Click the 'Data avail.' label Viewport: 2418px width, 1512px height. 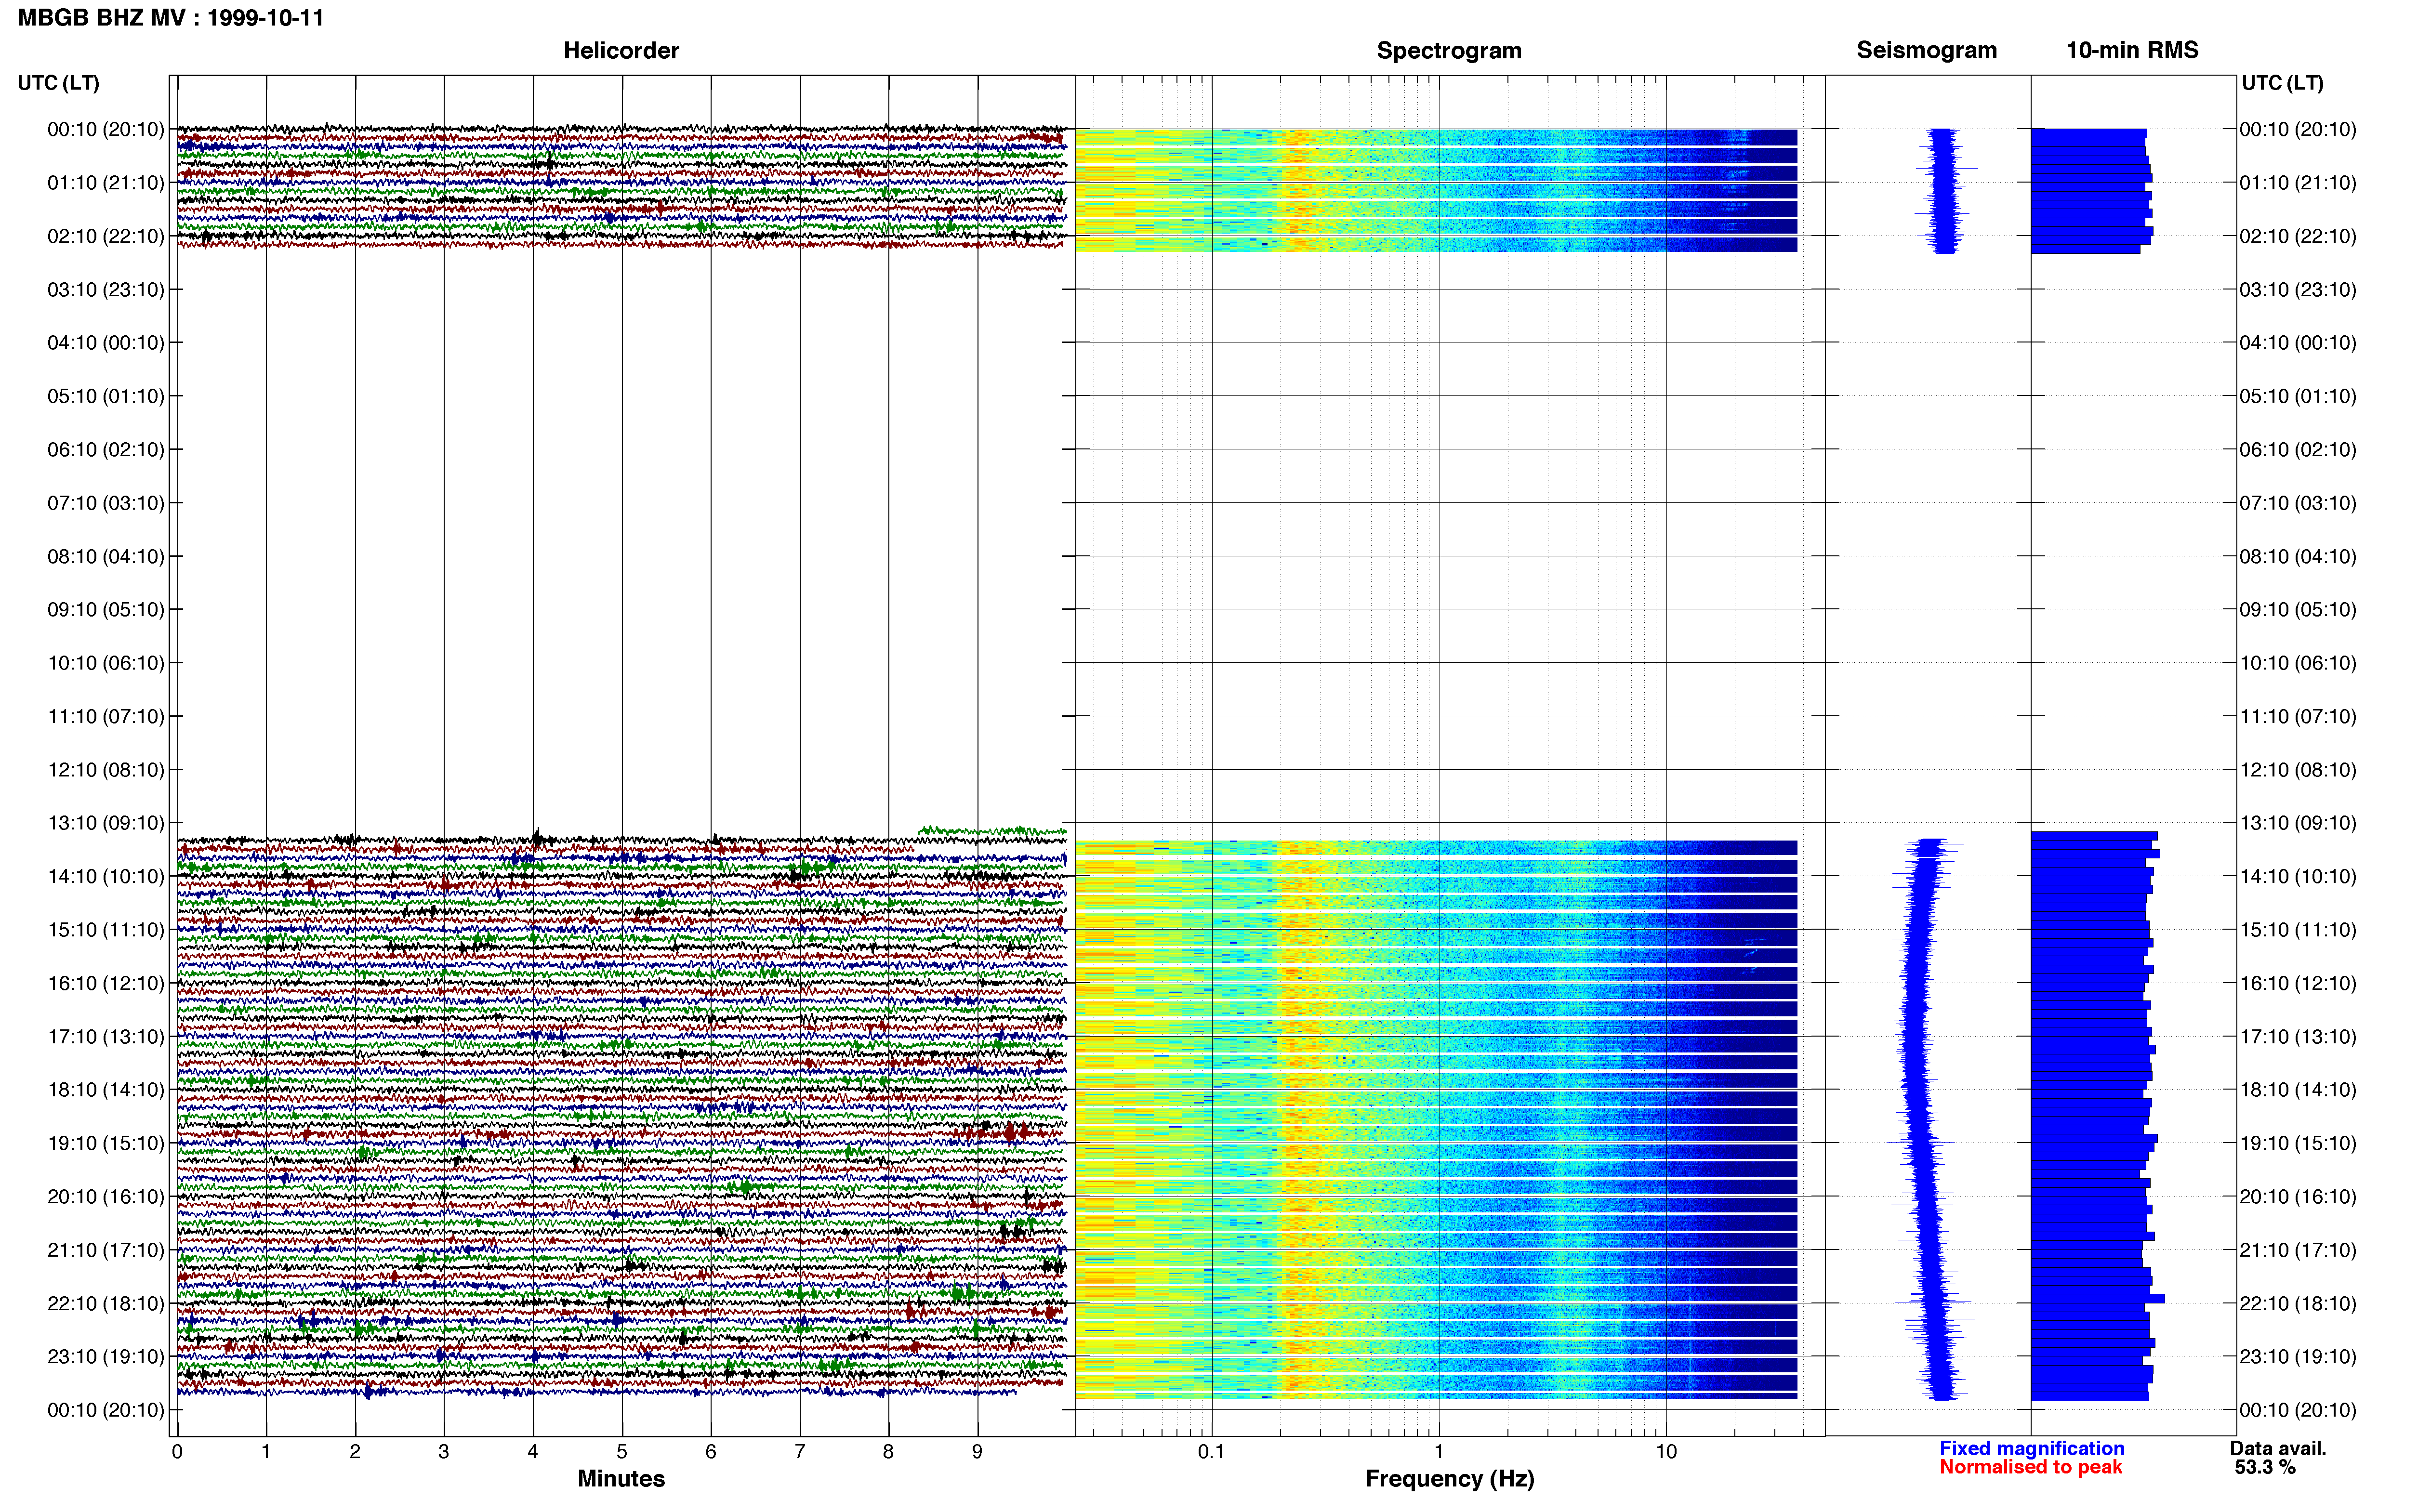pos(2278,1448)
